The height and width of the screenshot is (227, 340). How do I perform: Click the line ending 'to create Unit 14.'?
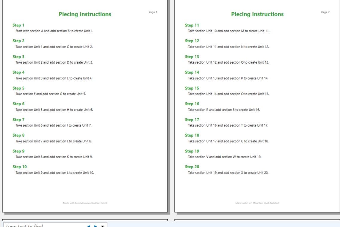click(228, 78)
